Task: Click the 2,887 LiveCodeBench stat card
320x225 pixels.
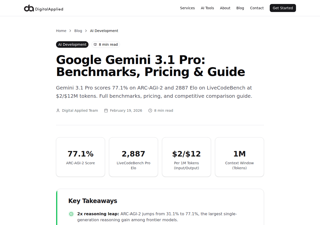Action: [133, 157]
